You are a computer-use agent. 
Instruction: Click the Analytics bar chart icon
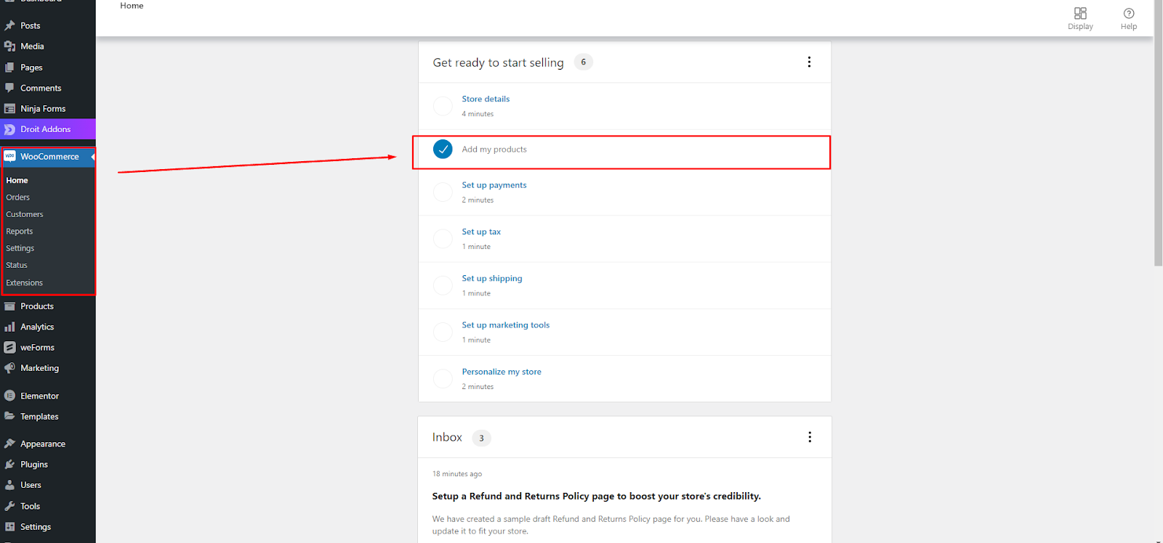(x=9, y=327)
